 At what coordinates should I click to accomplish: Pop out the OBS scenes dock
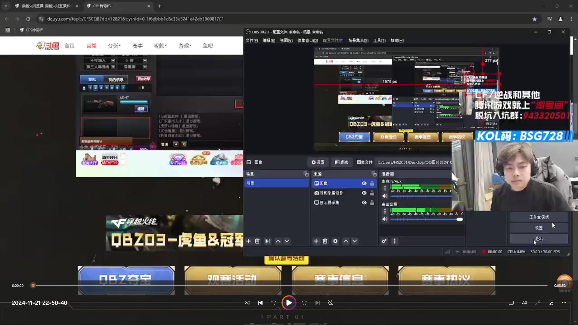(306, 174)
